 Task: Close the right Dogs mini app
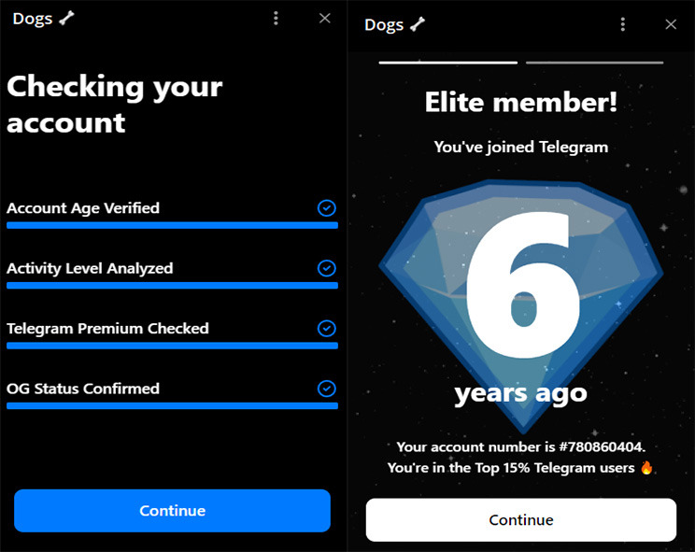coord(671,24)
